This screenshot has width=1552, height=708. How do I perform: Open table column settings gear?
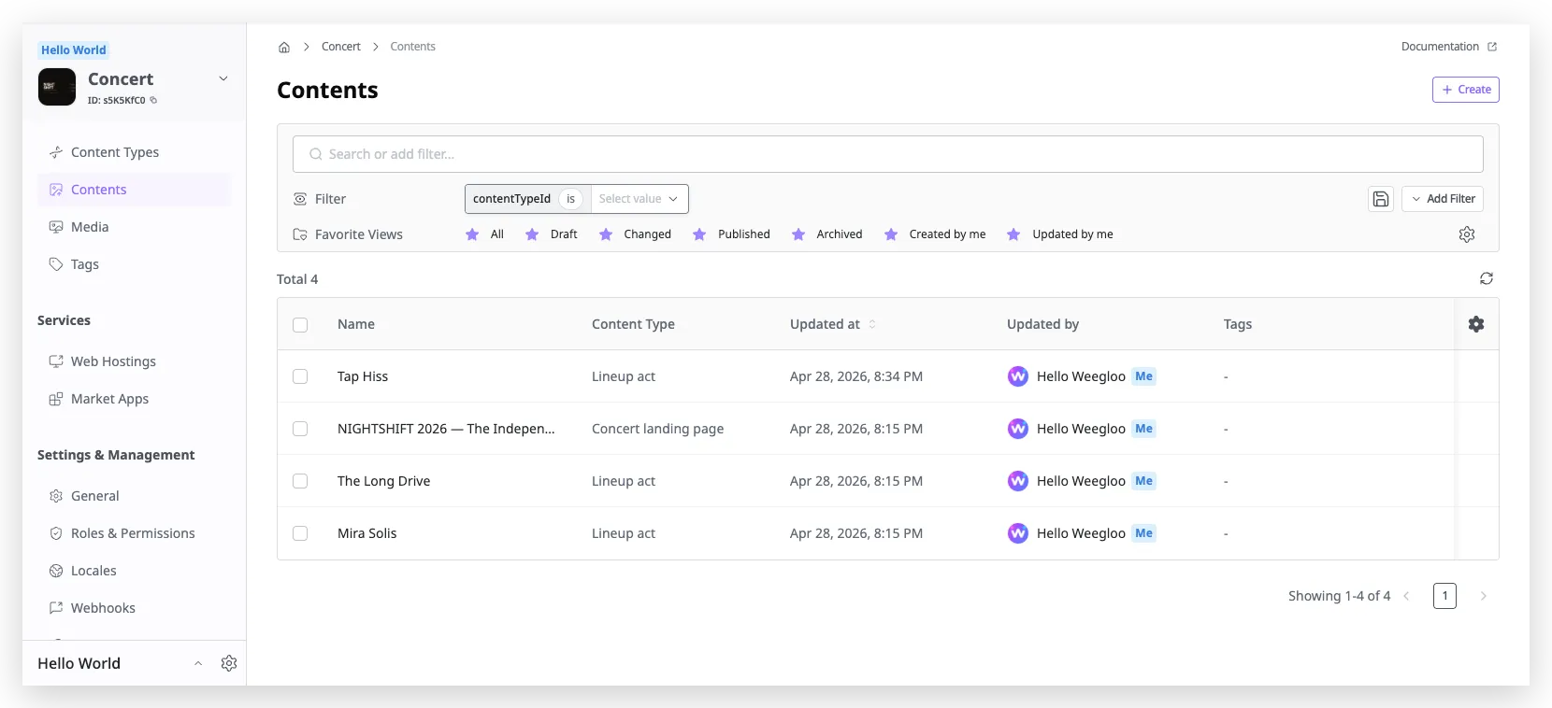(1476, 324)
